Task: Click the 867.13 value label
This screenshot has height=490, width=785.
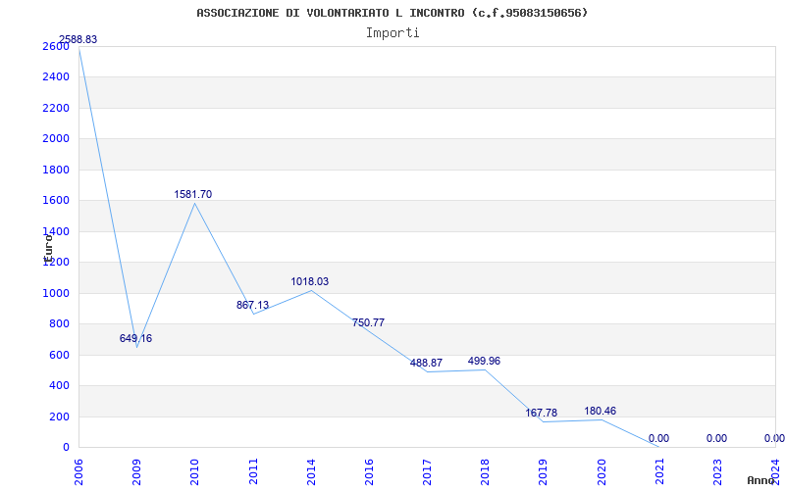Action: (252, 306)
